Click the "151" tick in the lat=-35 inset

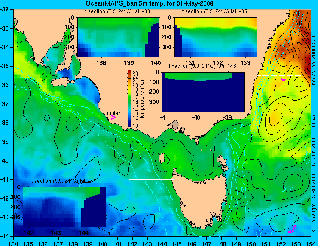point(190,62)
